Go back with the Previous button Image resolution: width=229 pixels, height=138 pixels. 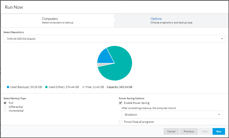[189, 132]
